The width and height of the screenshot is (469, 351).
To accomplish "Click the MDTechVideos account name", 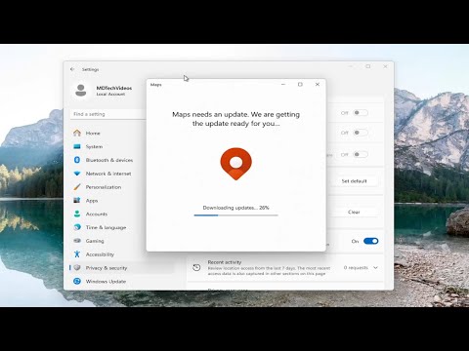I will tap(114, 88).
